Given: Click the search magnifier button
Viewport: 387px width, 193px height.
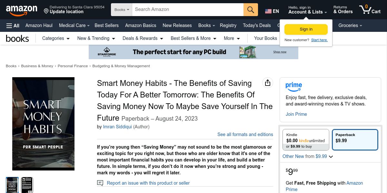Looking at the screenshot, I should [x=251, y=10].
